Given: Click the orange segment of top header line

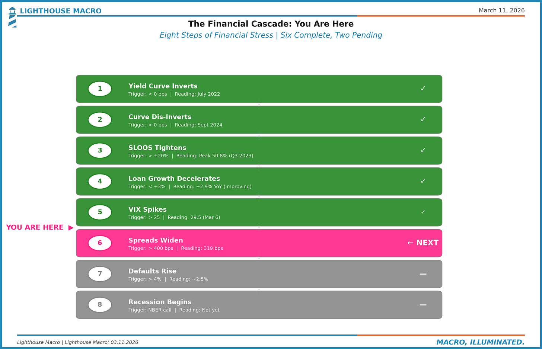Looking at the screenshot, I should [x=441, y=16].
